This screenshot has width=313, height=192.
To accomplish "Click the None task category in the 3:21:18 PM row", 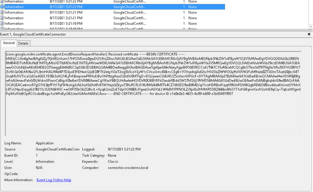I will point(193,23).
